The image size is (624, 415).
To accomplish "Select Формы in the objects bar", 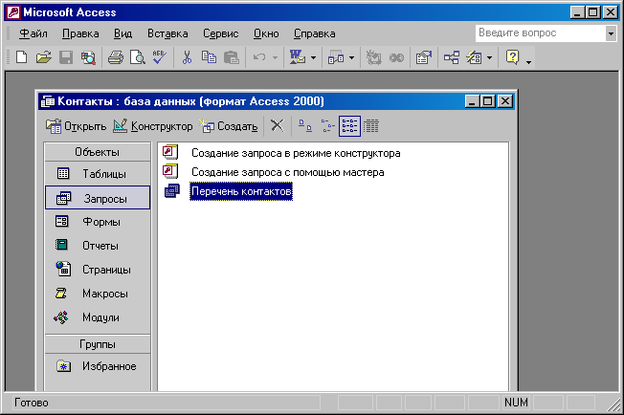I will click(98, 222).
